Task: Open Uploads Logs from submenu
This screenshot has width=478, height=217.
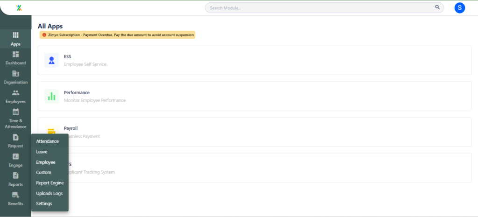Action: coord(49,194)
